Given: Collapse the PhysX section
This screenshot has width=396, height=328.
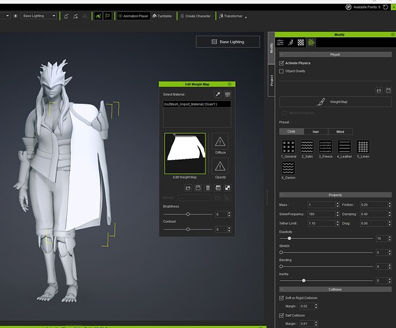Looking at the screenshot, I should tap(282, 54).
